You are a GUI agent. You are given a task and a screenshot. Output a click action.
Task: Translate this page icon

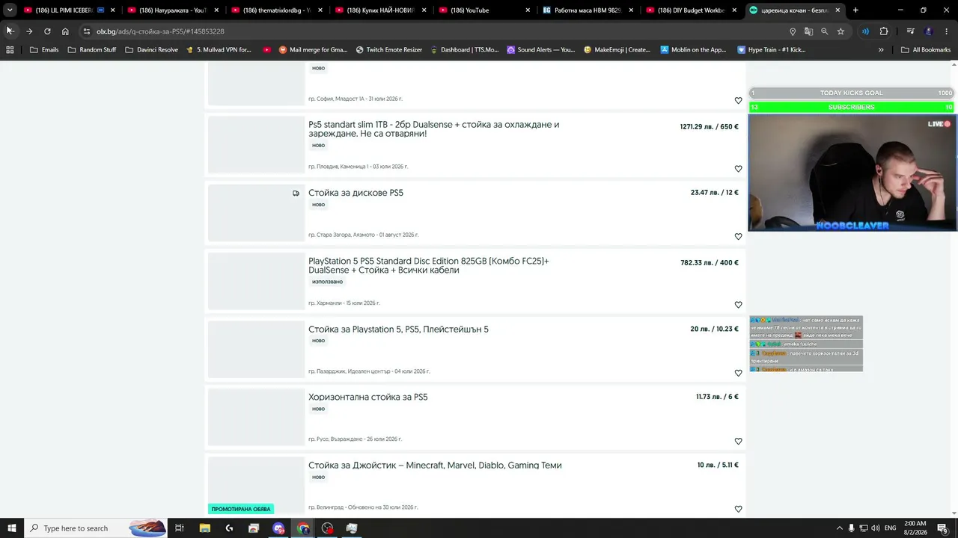[x=808, y=31]
